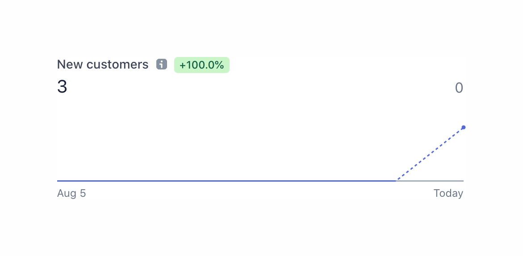
Task: Select the blue data point dot
Action: click(x=464, y=127)
